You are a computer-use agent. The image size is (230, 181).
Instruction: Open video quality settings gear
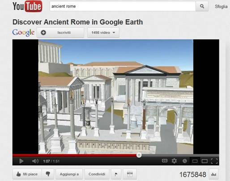click(174, 161)
